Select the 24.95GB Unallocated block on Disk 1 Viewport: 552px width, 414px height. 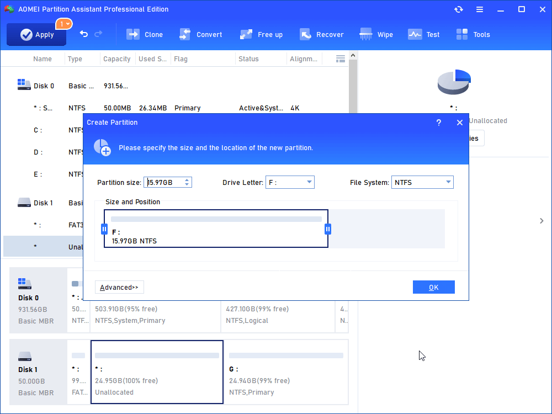point(157,371)
